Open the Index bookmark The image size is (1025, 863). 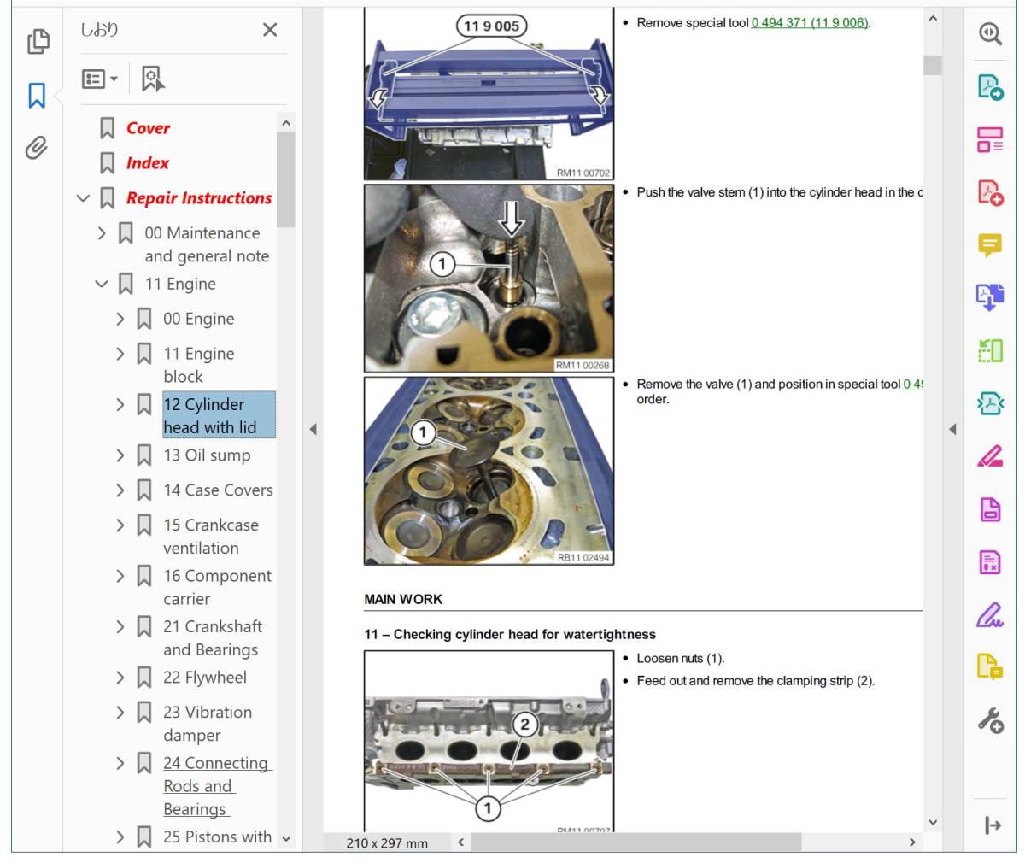(148, 163)
